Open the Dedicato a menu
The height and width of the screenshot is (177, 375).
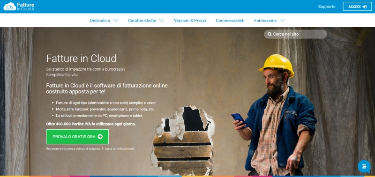[x=104, y=20]
